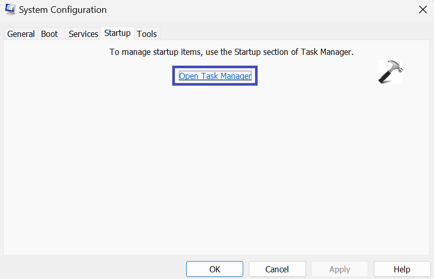Click the greyed-out Apply button

click(x=339, y=269)
